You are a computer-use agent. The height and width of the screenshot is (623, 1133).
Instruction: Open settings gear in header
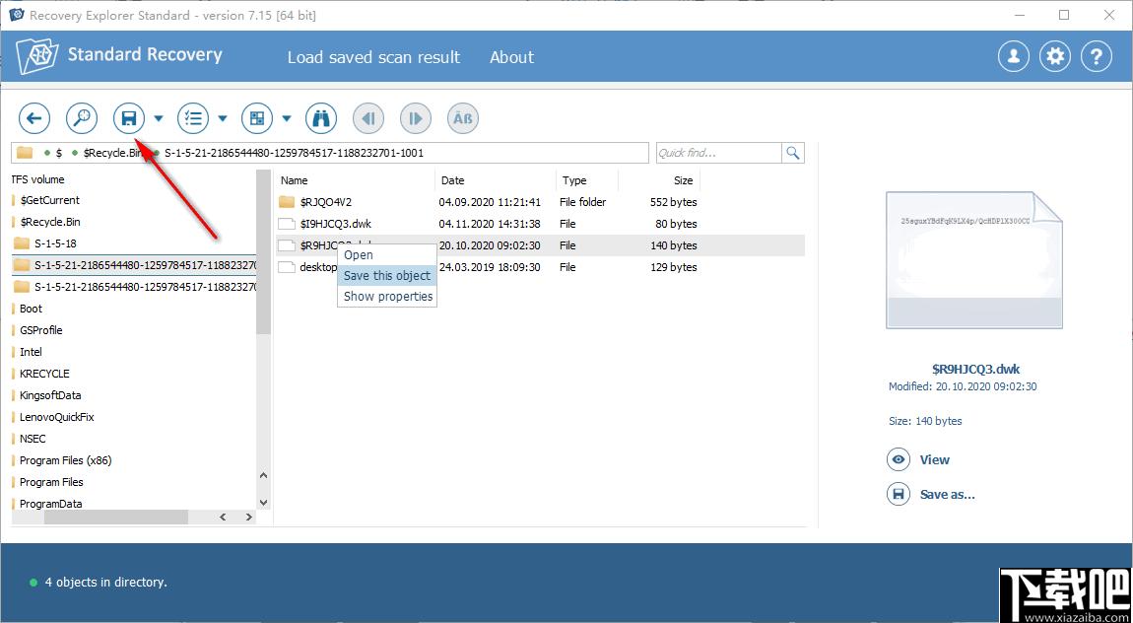tap(1055, 56)
